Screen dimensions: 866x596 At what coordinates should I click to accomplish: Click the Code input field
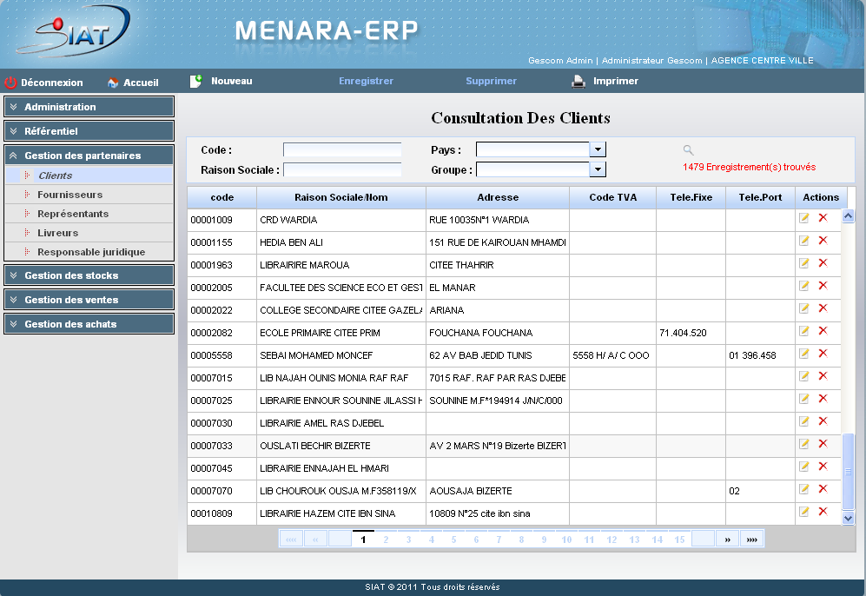click(342, 149)
